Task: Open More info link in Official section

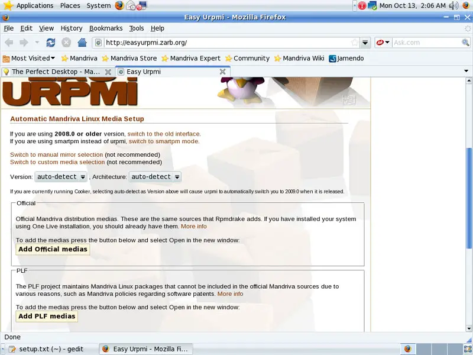Action: coord(194,227)
